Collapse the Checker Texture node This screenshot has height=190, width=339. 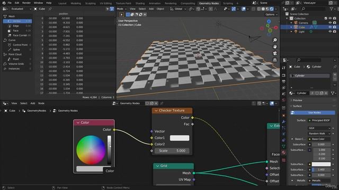point(156,110)
